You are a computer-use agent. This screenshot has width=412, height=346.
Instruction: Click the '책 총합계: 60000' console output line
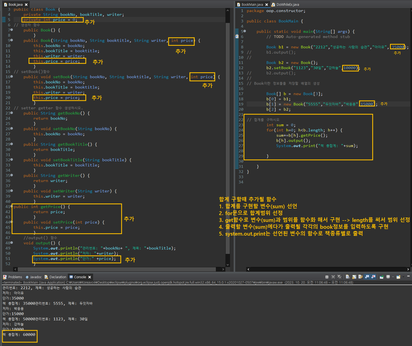[19, 334]
